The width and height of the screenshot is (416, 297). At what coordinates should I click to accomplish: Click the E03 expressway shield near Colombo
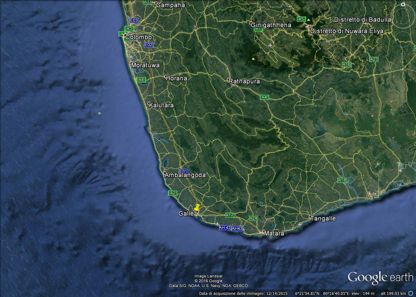134,20
